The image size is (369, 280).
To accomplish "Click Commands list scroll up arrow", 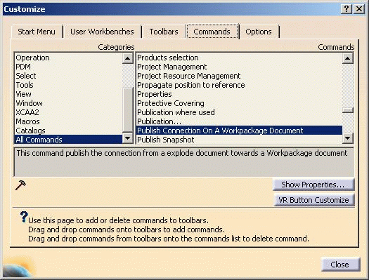I will [348, 58].
